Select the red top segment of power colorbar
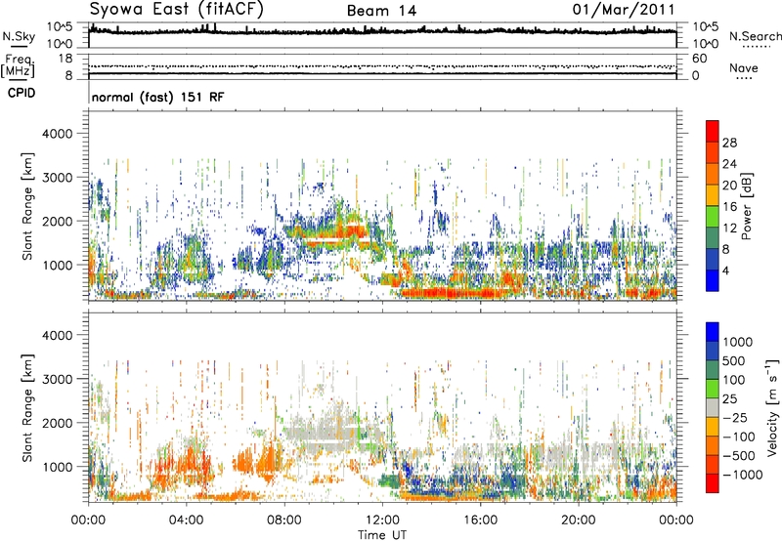 tap(713, 132)
